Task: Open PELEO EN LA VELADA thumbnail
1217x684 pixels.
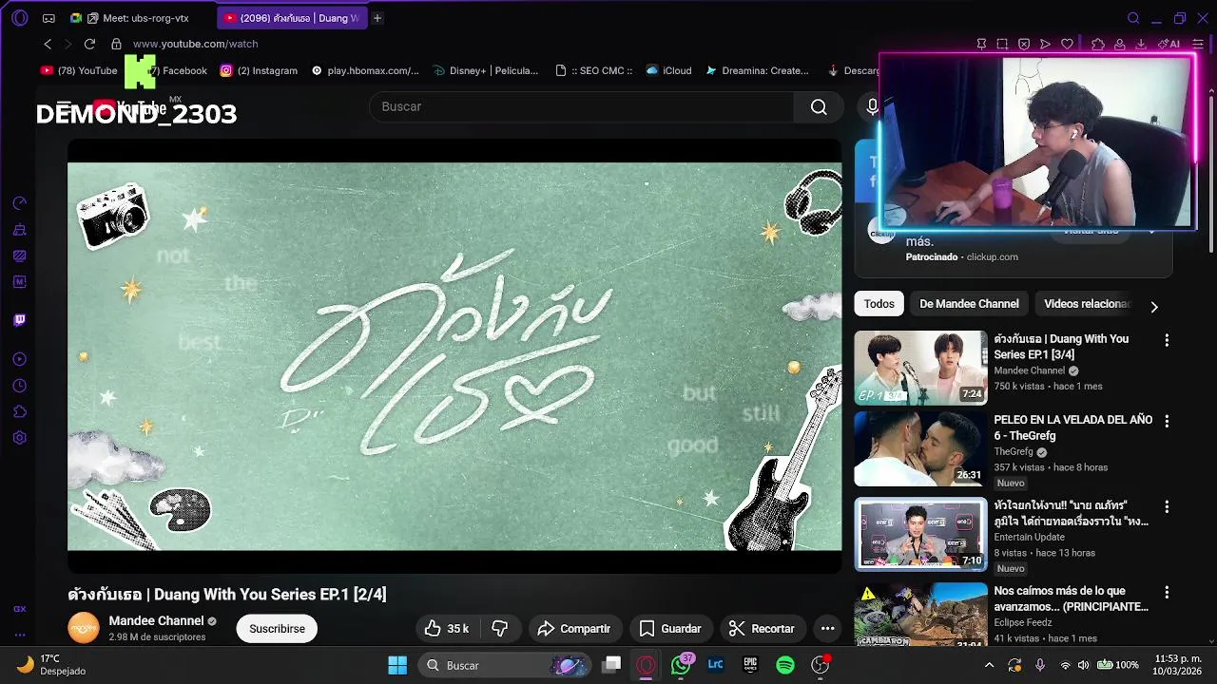Action: click(920, 448)
